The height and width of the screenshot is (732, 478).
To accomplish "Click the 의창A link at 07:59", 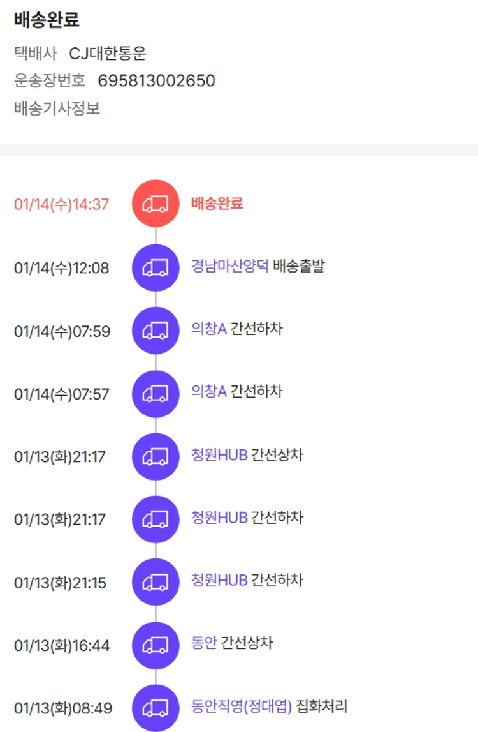I will (x=208, y=329).
